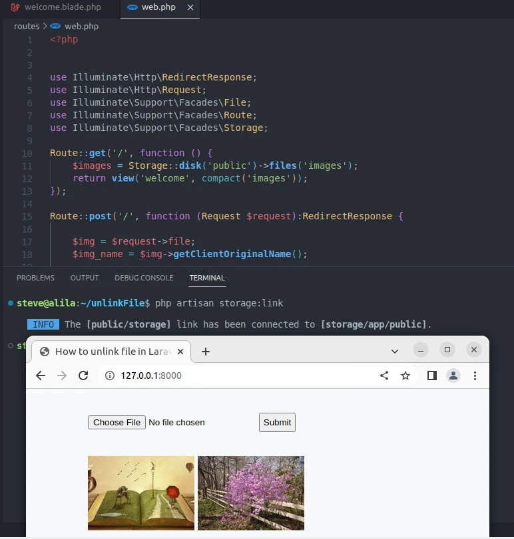Click line number 10 in the gutter
Viewport: 514px width, 539px height.
27,154
